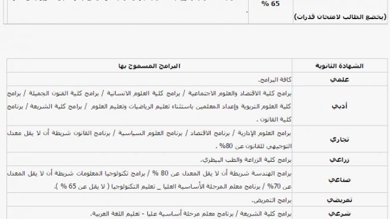390x219 pixels.
Task: Select the 'علمي' certificate row label
Action: (x=339, y=80)
